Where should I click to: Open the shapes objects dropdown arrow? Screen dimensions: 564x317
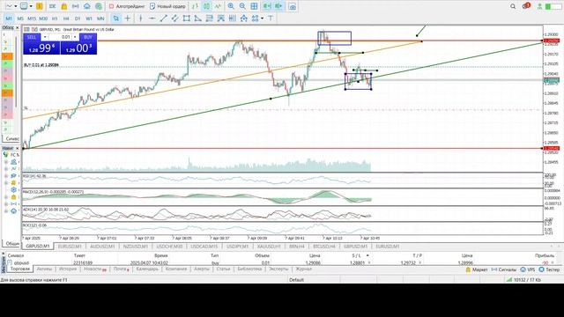coord(262,18)
